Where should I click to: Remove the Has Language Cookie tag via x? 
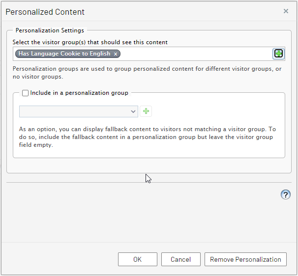click(x=116, y=54)
